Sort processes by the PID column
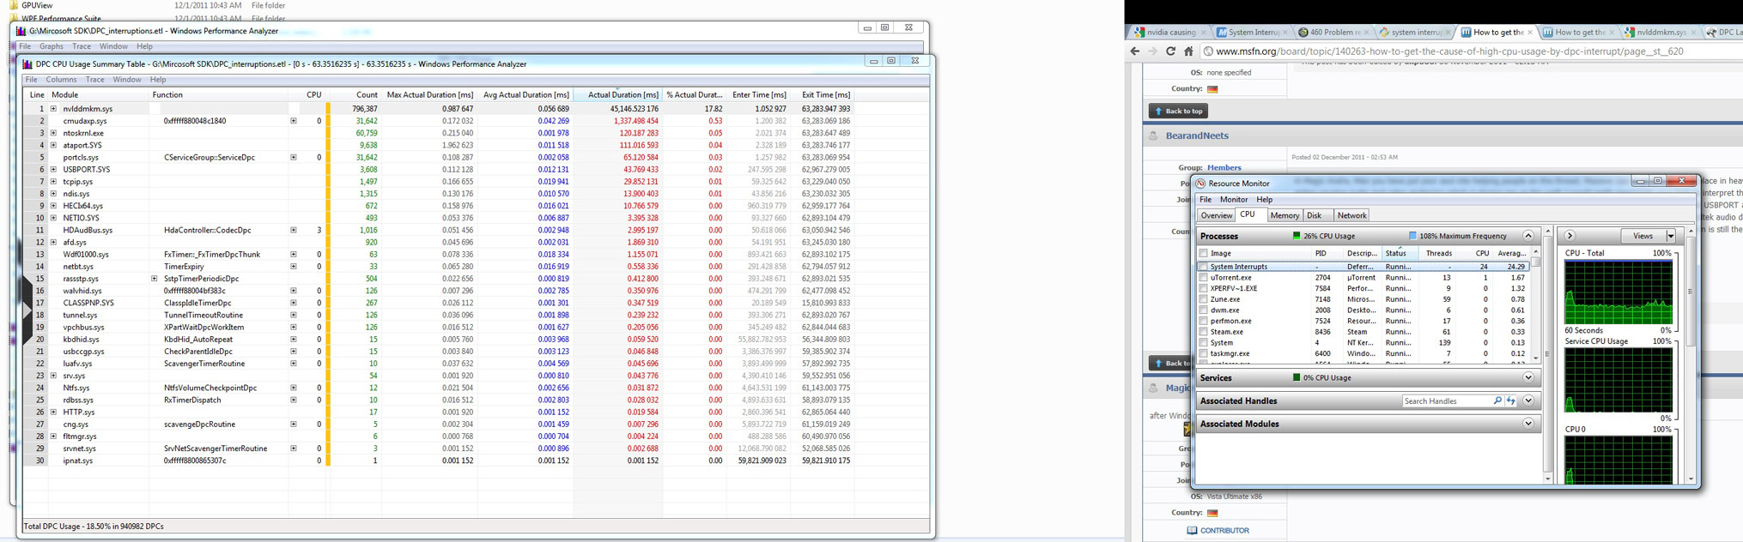Image resolution: width=1743 pixels, height=542 pixels. [1321, 253]
